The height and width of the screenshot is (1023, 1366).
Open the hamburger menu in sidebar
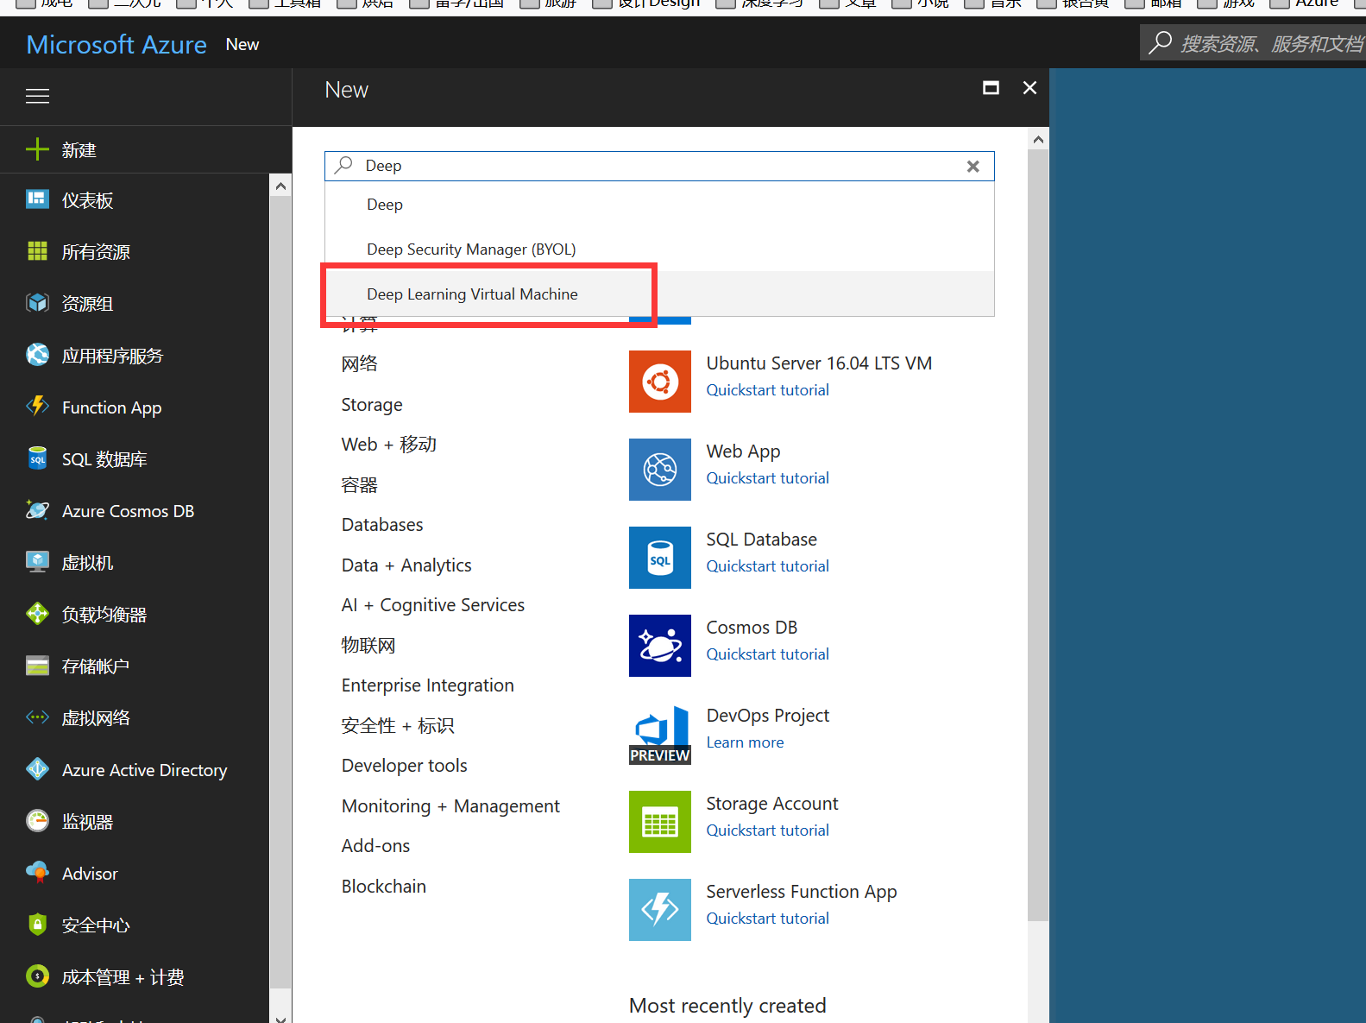pos(37,96)
